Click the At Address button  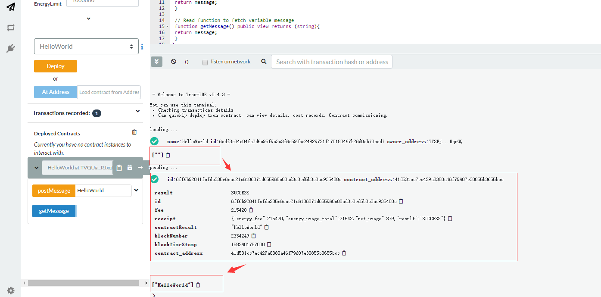click(56, 92)
